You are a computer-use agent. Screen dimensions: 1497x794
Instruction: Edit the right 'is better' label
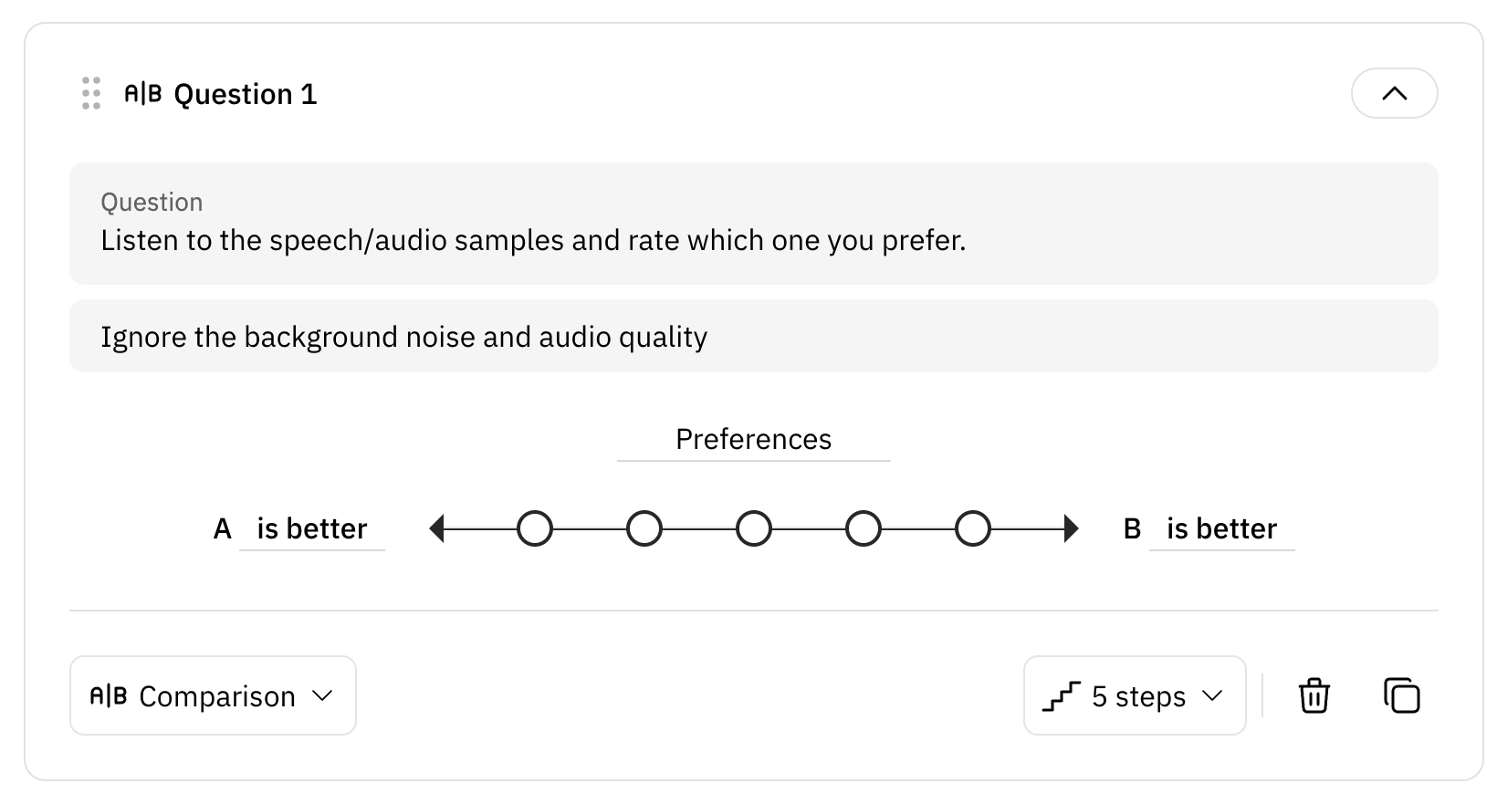1221,529
